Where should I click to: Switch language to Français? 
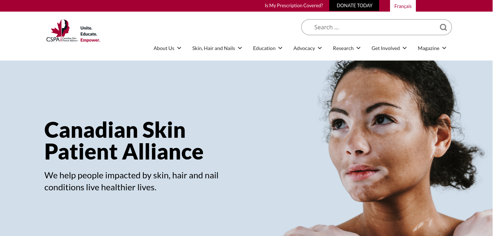pos(403,6)
